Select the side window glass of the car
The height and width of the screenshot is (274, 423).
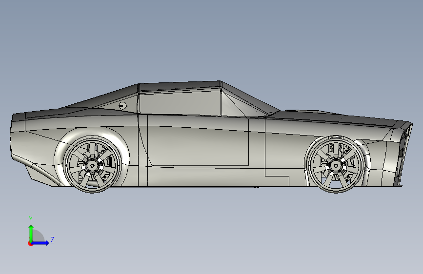(180, 103)
